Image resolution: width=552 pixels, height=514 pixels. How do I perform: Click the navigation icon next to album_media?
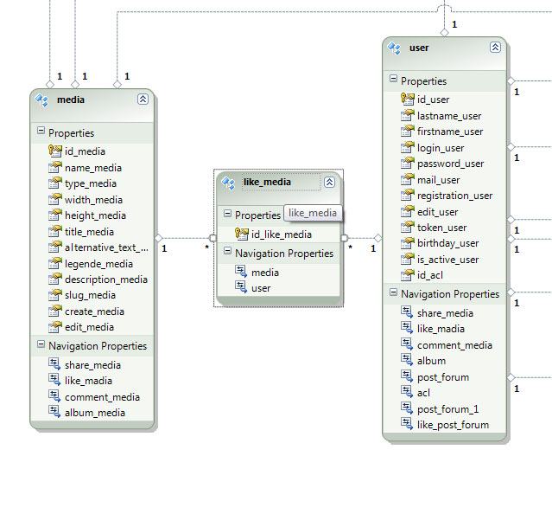[x=56, y=413]
